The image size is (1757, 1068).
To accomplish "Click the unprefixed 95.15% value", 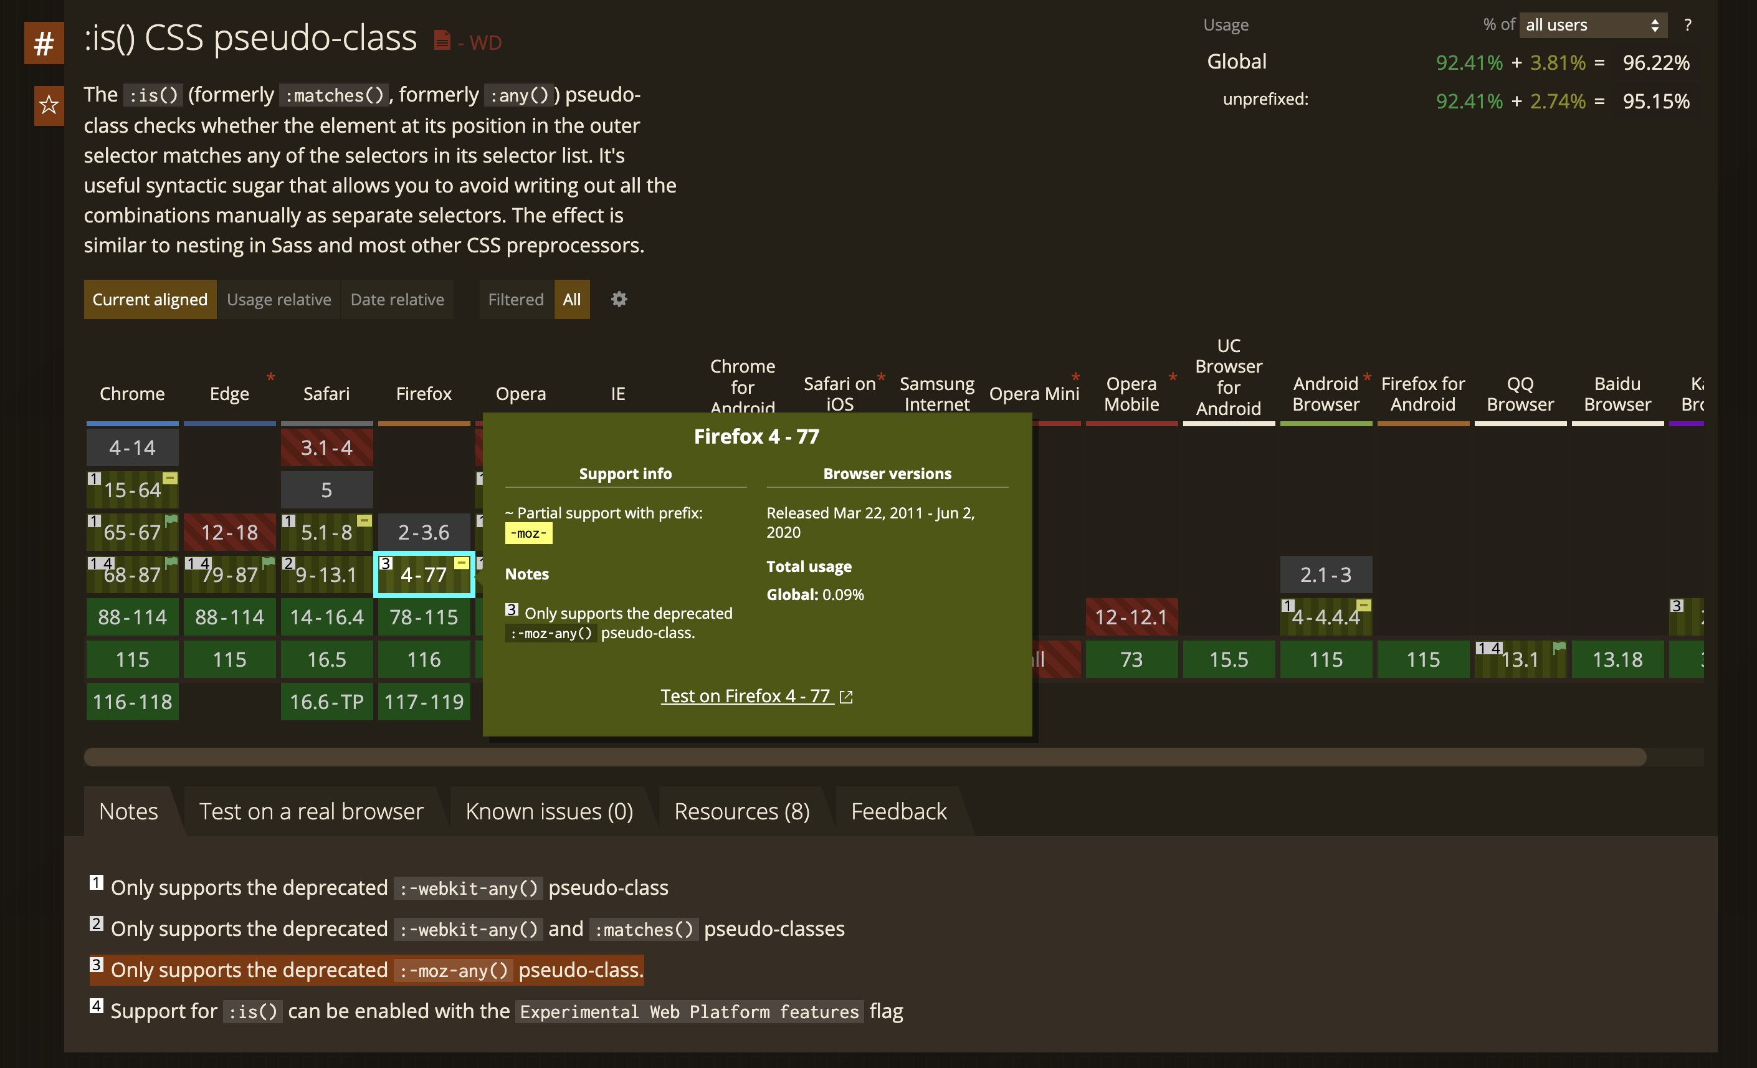I will 1655,101.
